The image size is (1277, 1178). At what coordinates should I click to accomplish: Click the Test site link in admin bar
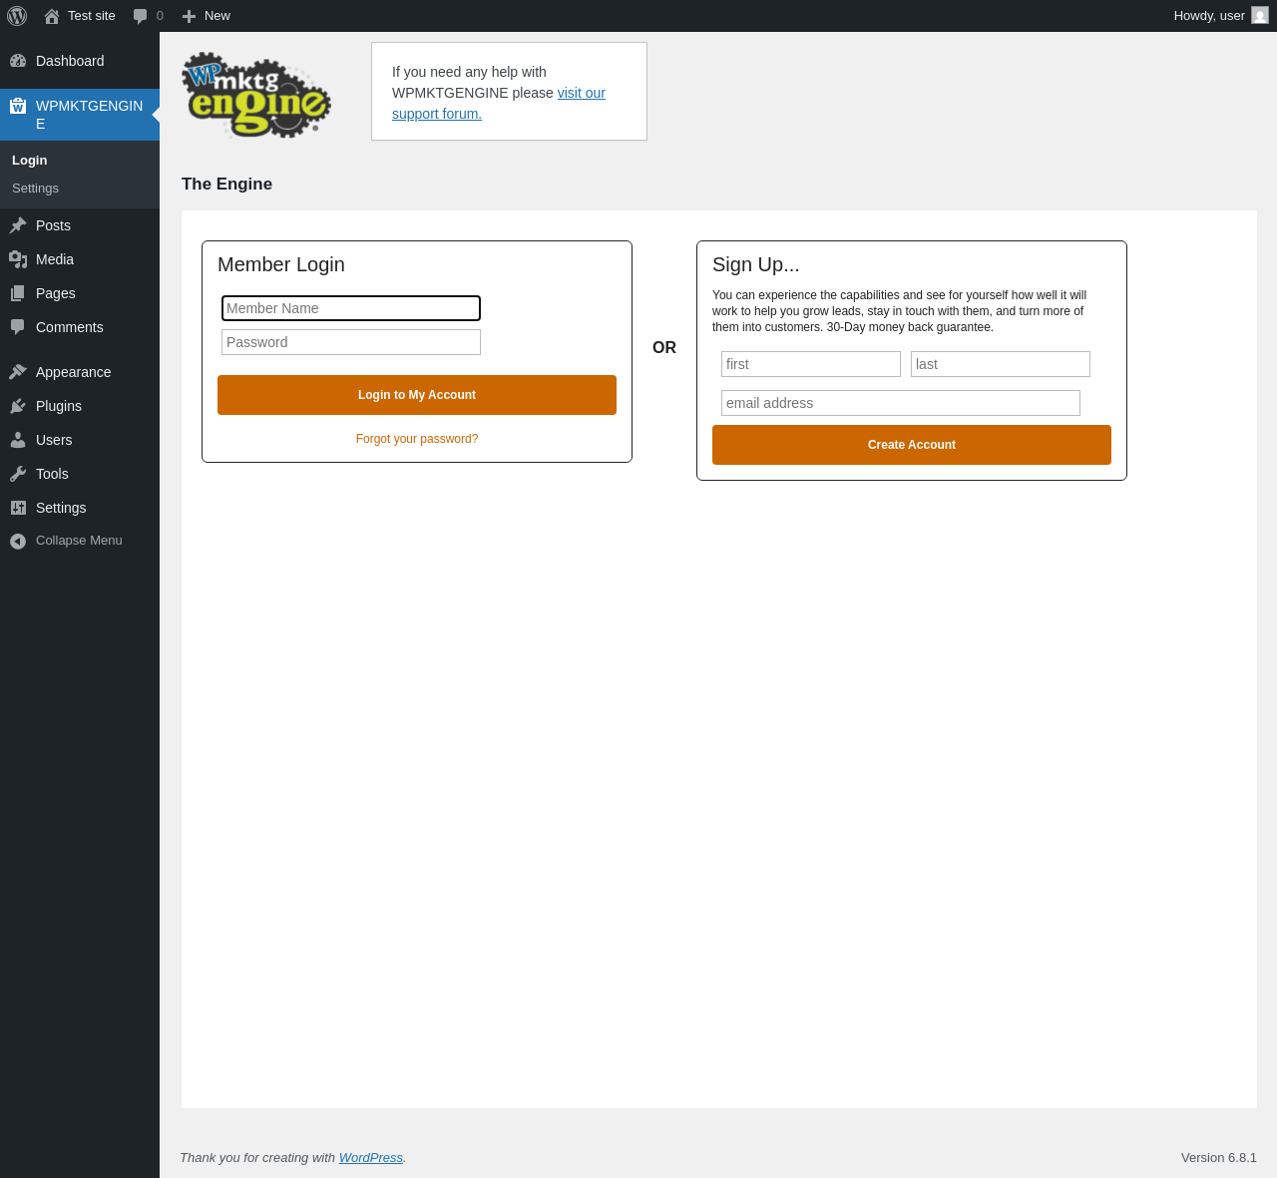point(80,16)
